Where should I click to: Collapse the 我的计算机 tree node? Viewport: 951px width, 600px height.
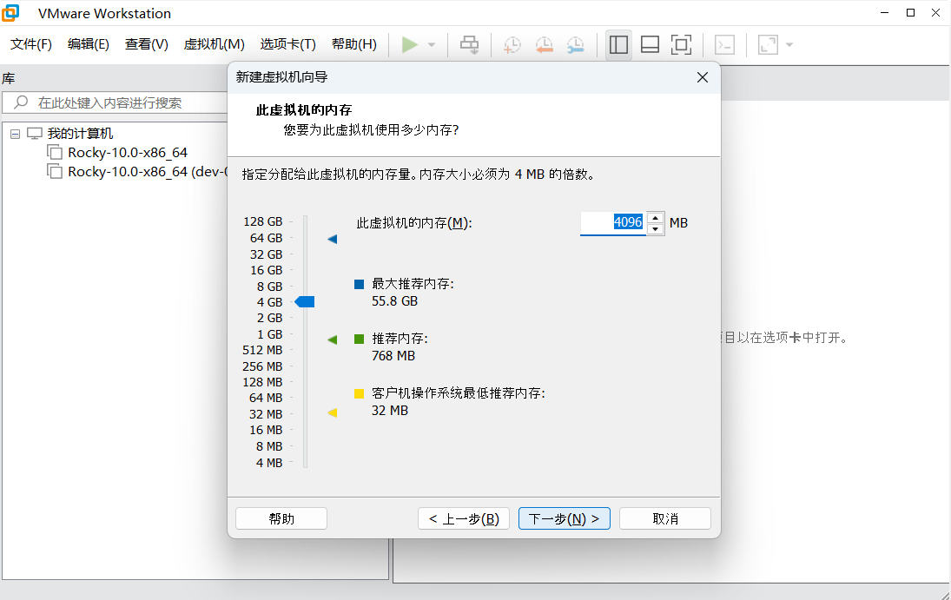(x=15, y=133)
